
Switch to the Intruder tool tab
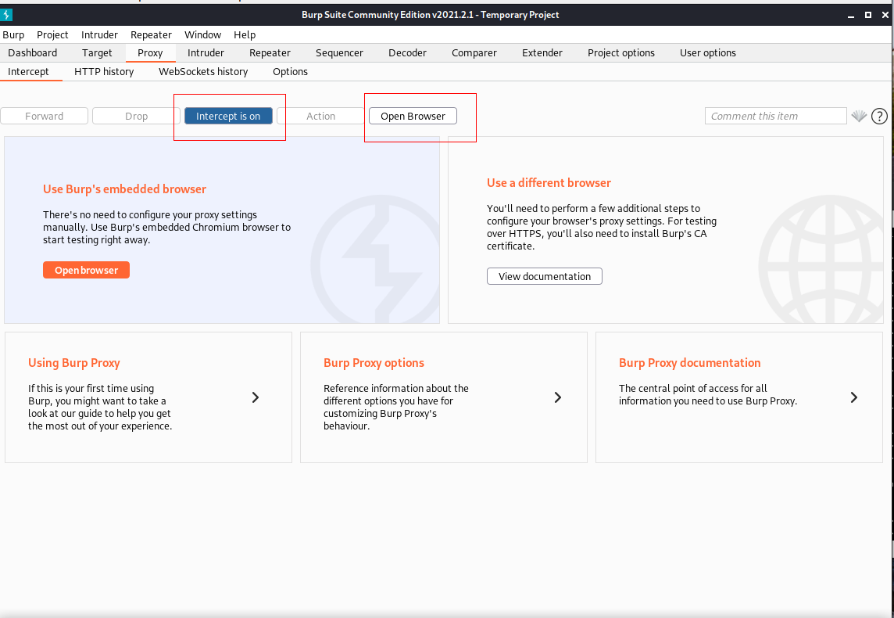[x=206, y=52]
